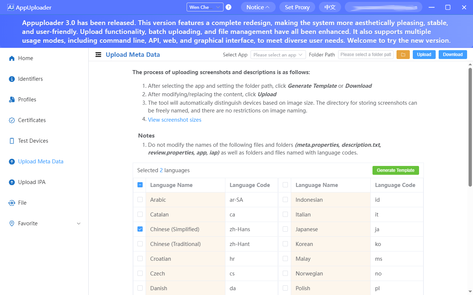Click the vertical scrollbar thumb
Image resolution: width=473 pixels, height=295 pixels.
tap(470, 127)
